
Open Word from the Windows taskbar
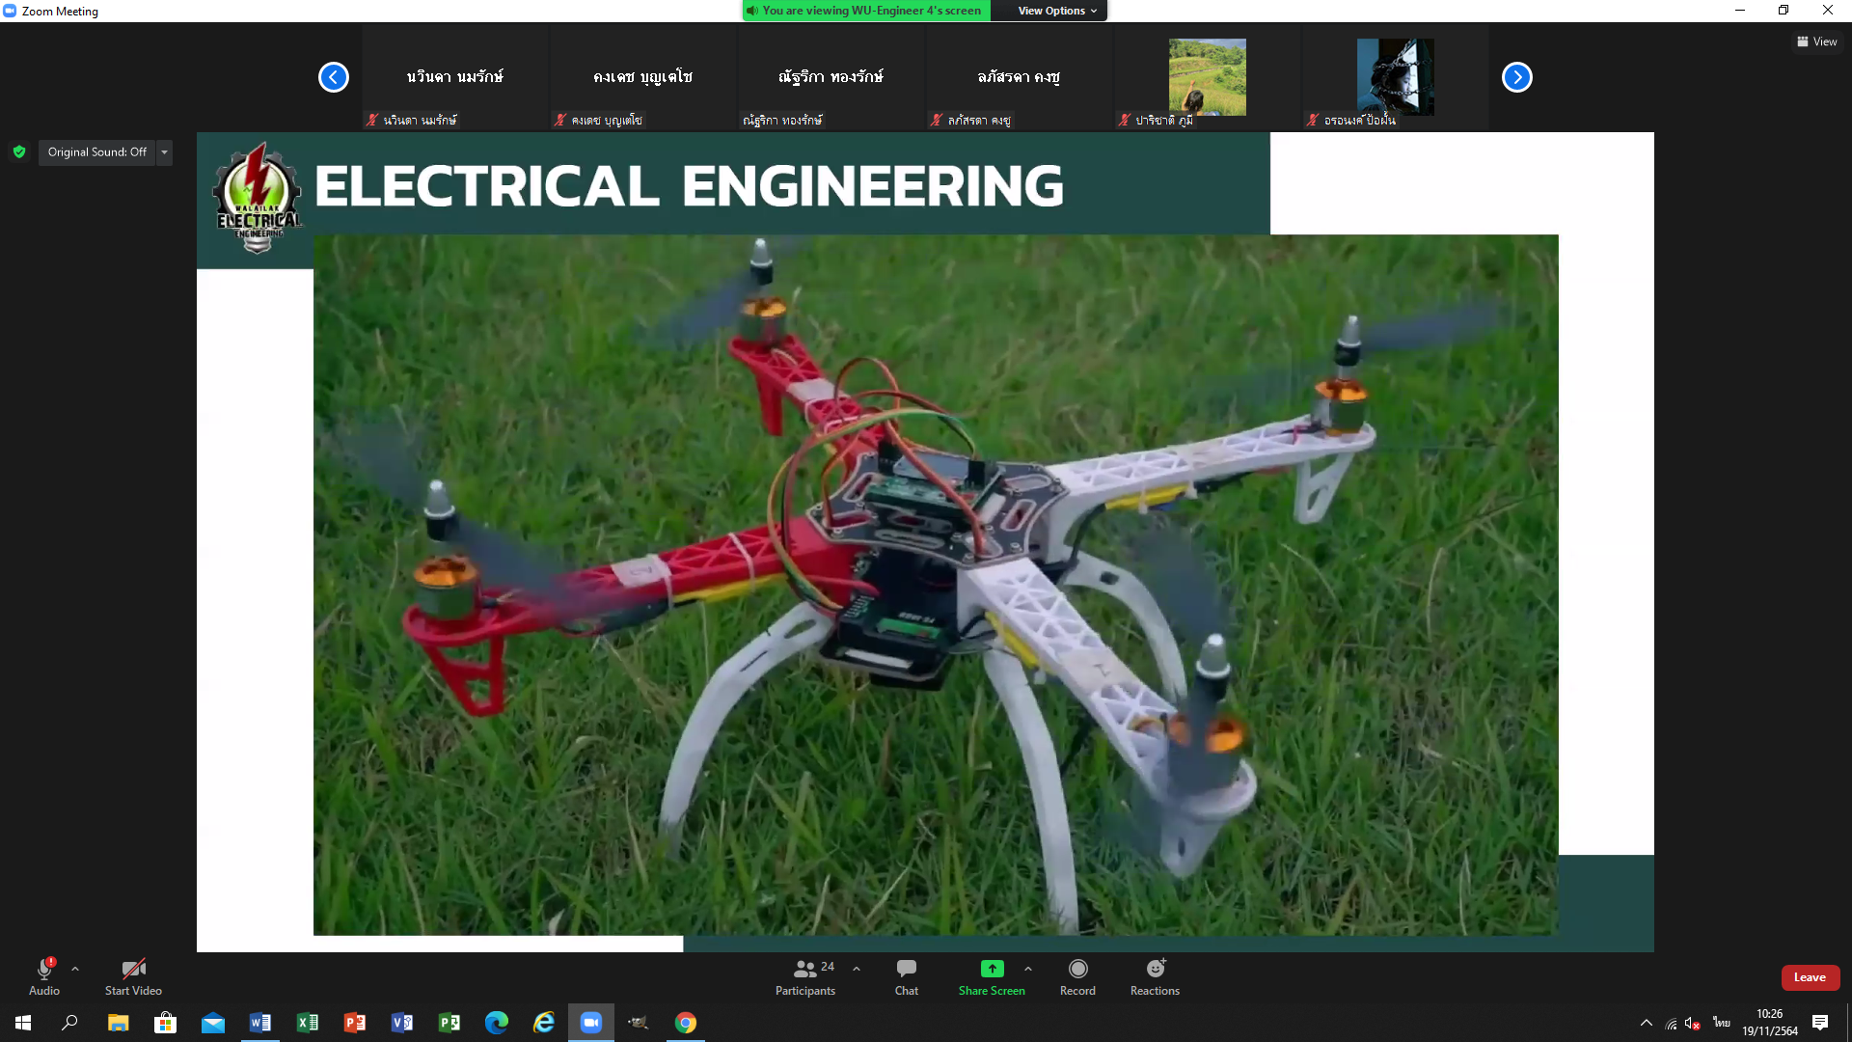259,1023
